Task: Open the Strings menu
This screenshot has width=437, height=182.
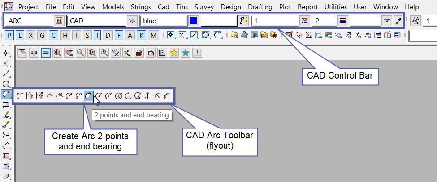Action: pos(141,7)
